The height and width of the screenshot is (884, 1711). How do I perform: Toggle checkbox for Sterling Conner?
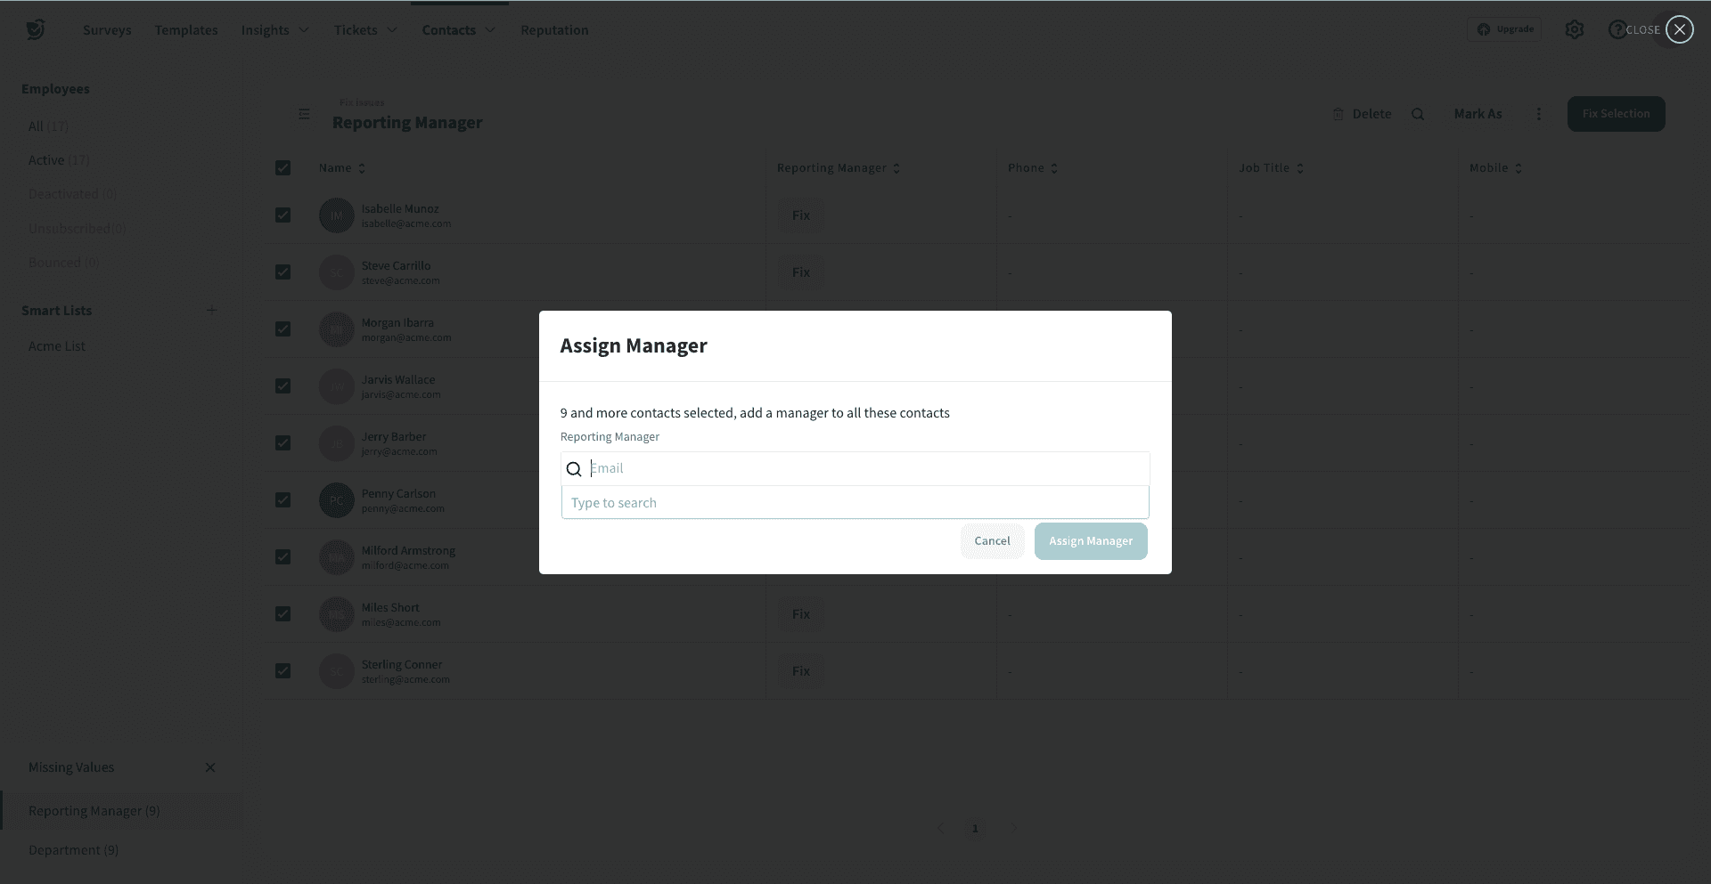point(283,671)
